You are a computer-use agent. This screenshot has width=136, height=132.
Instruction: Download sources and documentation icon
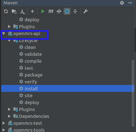(x=22, y=12)
